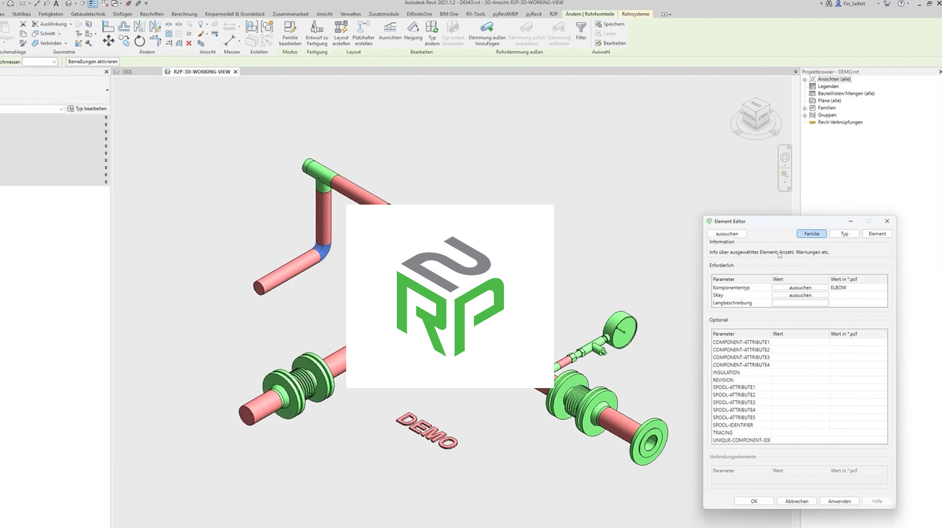Activate the Ausrichten tool

click(390, 31)
